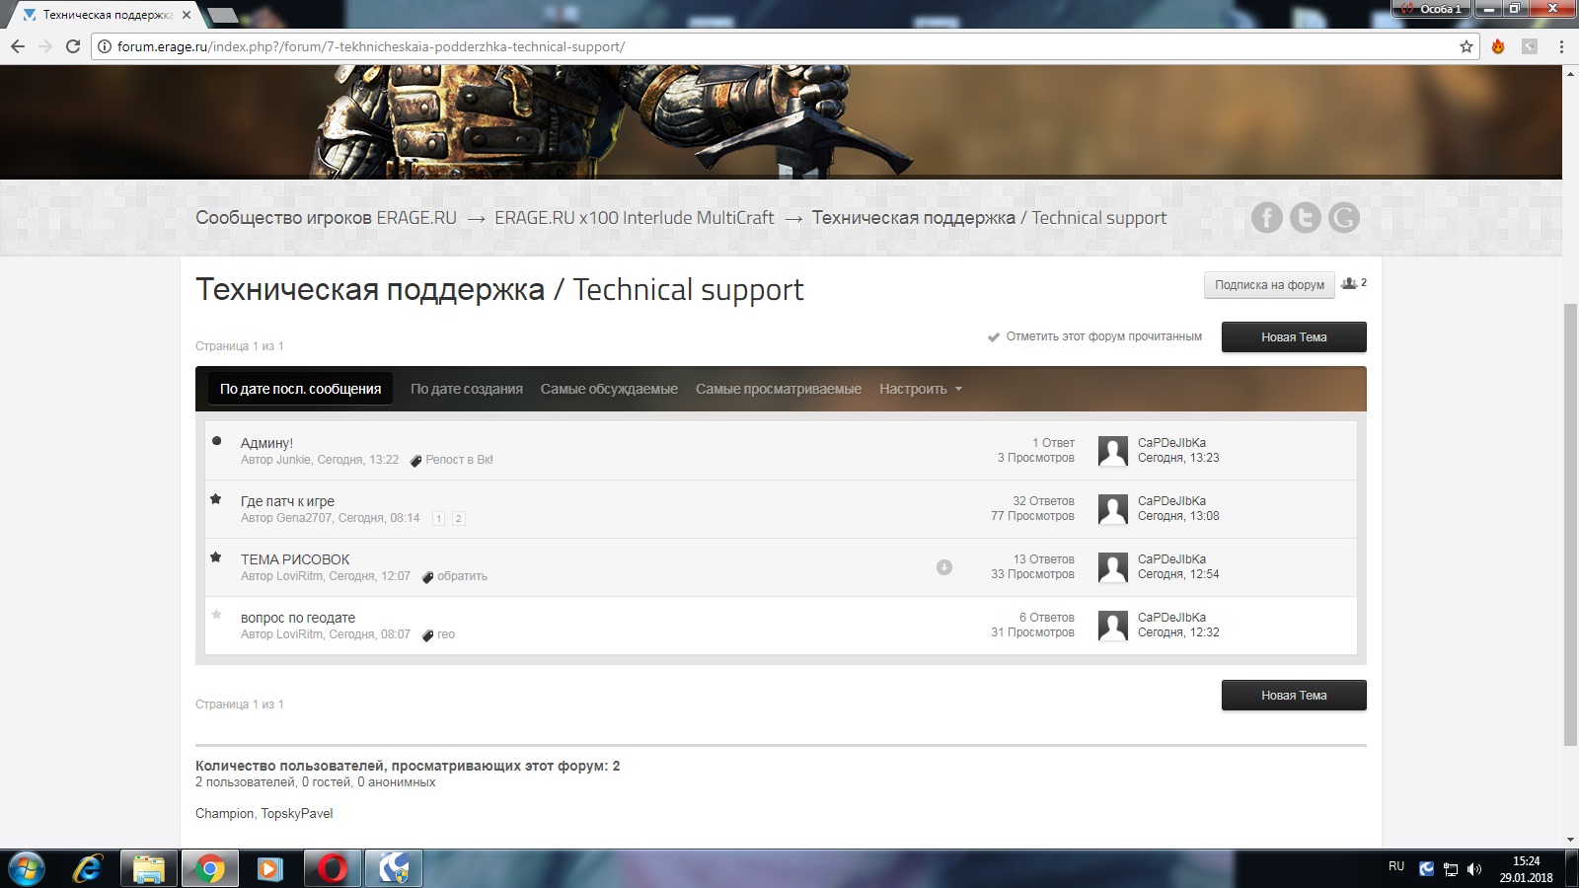The height and width of the screenshot is (888, 1579).
Task: Click the forum followers icon
Action: 1349,283
